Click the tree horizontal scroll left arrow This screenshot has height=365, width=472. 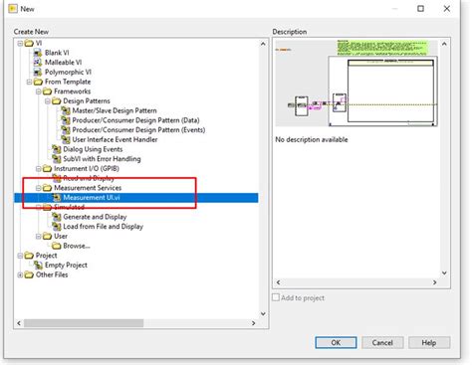tap(19, 323)
